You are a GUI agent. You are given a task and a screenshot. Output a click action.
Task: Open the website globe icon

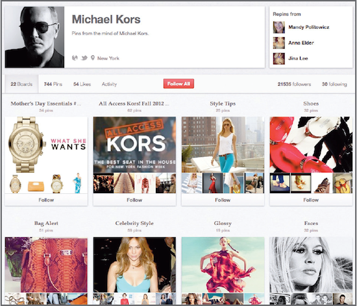(x=75, y=58)
